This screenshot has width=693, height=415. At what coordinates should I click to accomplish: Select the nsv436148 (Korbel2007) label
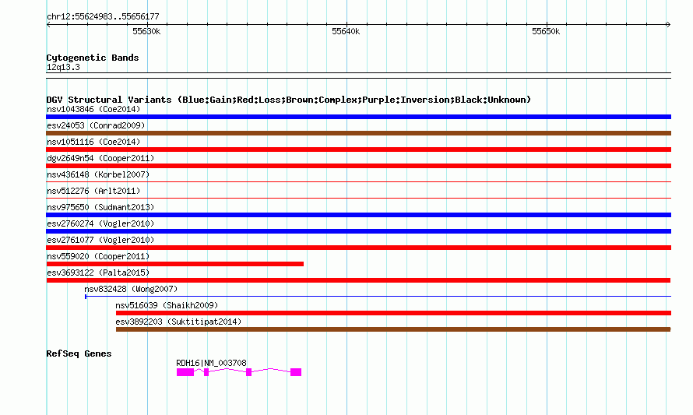click(98, 174)
